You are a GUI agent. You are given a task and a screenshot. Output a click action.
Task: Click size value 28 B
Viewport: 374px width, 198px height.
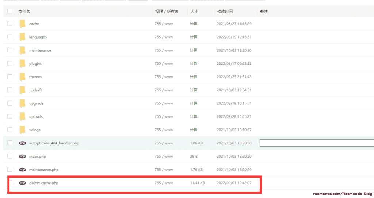click(x=194, y=157)
